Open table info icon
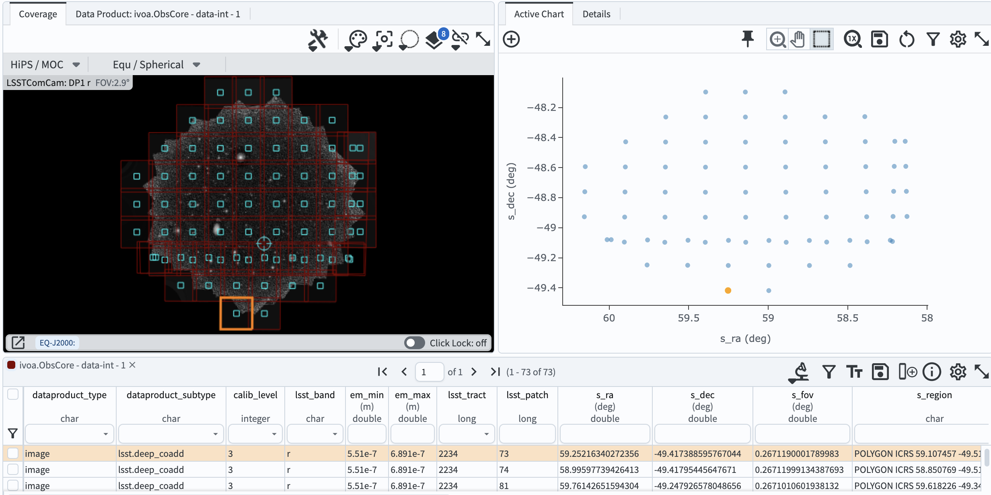 point(932,372)
